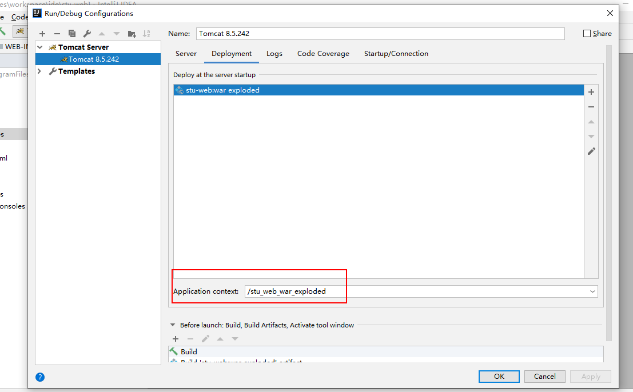633x392 pixels.
Task: Select the Templates tree item
Action: [x=76, y=71]
